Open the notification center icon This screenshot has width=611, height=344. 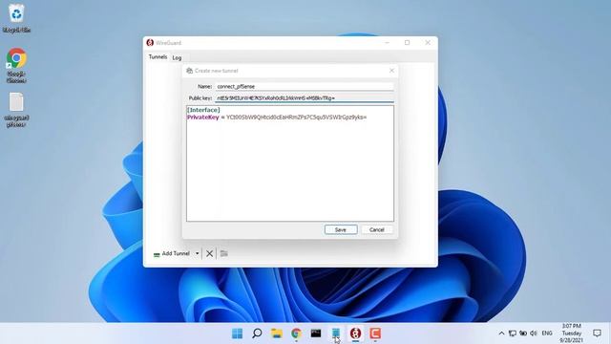click(597, 333)
